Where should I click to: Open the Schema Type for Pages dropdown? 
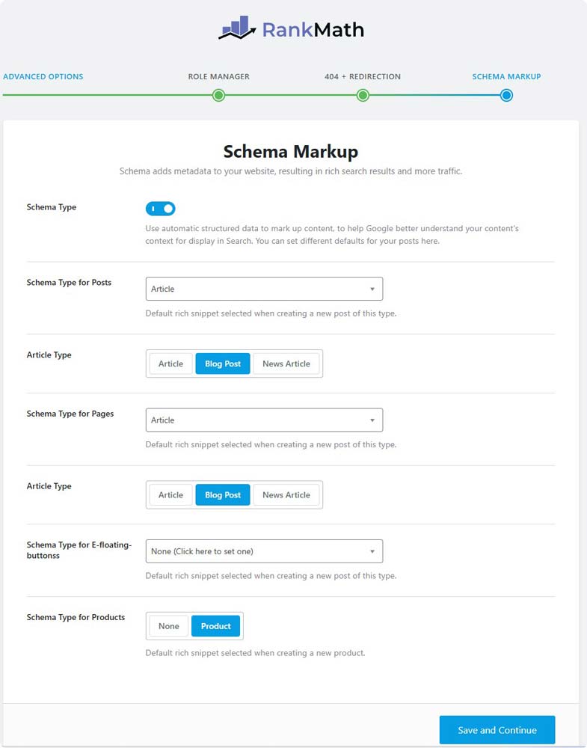[x=263, y=420]
